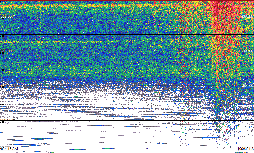
Task: Select the 600 depth line label
Action: [x=2, y=105]
